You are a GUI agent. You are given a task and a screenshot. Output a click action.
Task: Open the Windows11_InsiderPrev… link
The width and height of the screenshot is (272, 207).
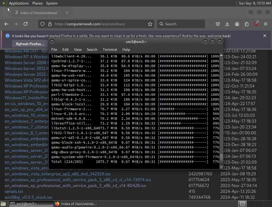coord(27,98)
